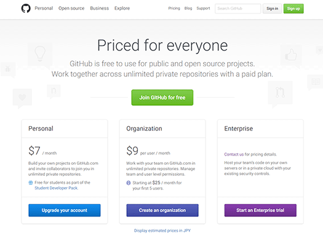Focus the Search GitHub input field

click(x=238, y=9)
